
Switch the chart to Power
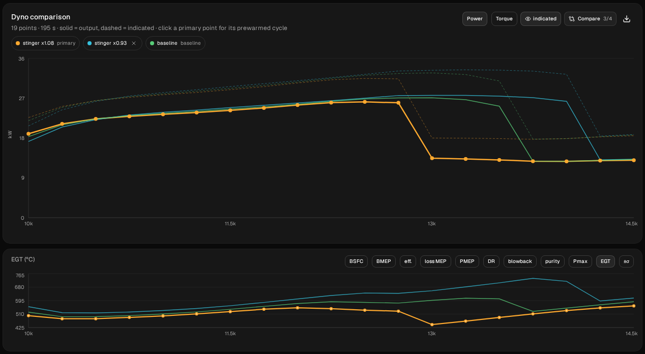[475, 19]
